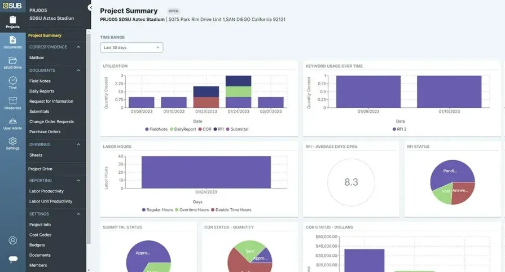This screenshot has width=505, height=272.
Task: Click the Labor Hours bar for 01/24/2023
Action: pos(206,172)
